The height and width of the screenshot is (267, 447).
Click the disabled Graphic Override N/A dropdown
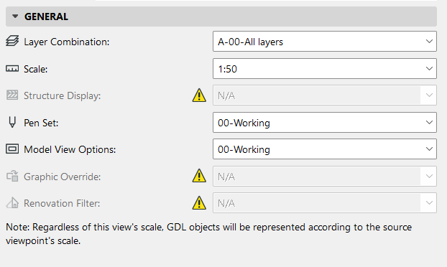point(324,176)
